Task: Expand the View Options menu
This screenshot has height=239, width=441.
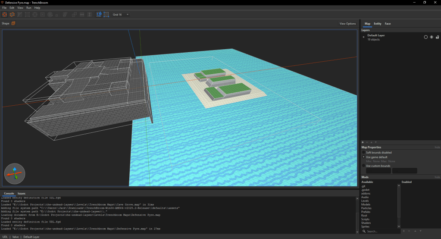Action: point(347,24)
